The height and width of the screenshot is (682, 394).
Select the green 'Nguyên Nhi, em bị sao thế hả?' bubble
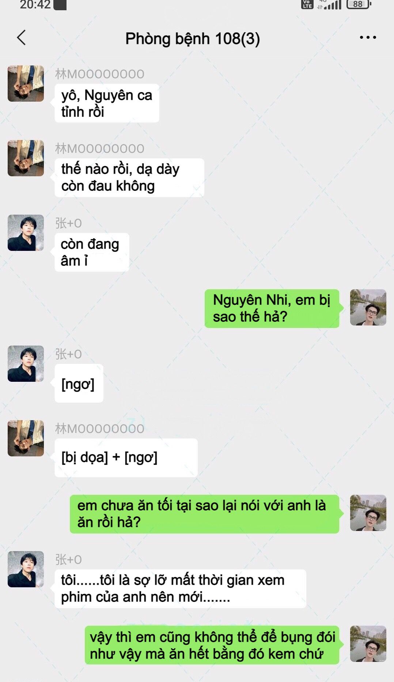[x=272, y=309]
